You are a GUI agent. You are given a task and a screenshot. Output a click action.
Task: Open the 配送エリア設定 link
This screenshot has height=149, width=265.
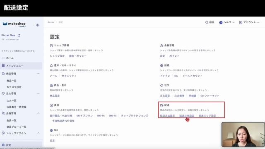pos(207,116)
